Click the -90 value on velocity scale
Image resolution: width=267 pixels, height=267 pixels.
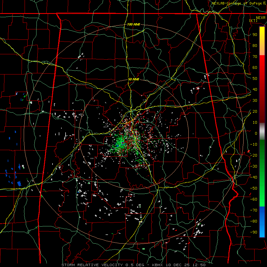pos(254,232)
